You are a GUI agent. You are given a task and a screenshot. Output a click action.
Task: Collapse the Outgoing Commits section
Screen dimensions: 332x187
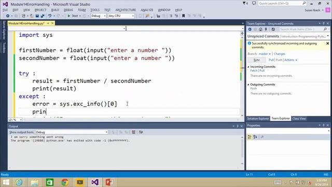(248, 84)
